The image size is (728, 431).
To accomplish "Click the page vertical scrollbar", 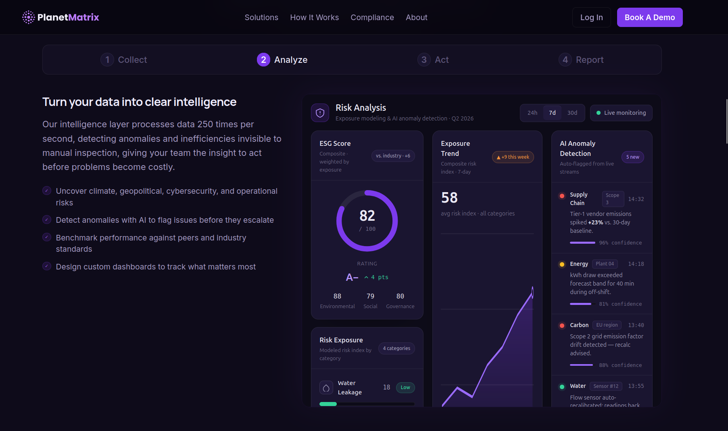I will [726, 121].
